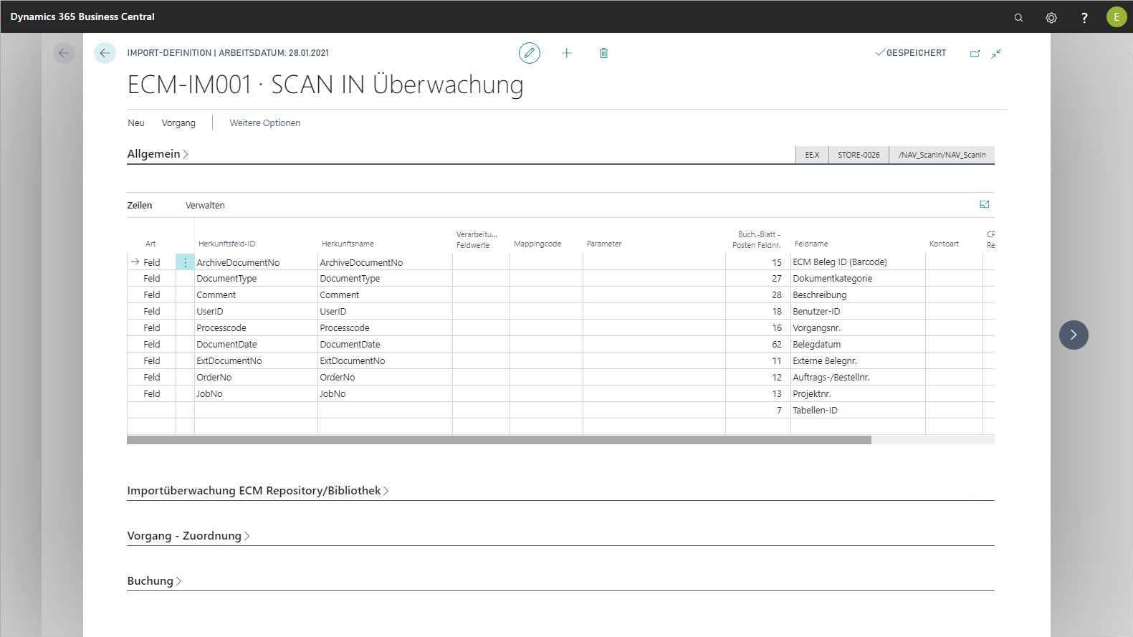This screenshot has width=1133, height=637.
Task: Open the search magnifier icon
Action: click(x=1018, y=17)
